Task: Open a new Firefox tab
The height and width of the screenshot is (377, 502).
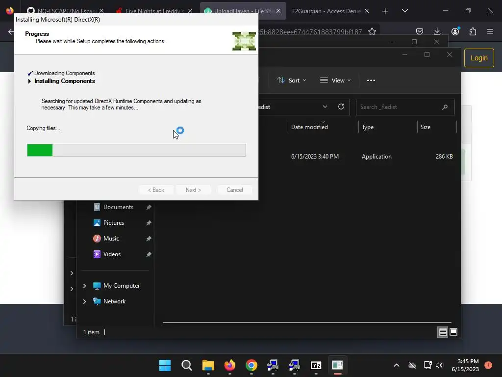Action: click(385, 11)
